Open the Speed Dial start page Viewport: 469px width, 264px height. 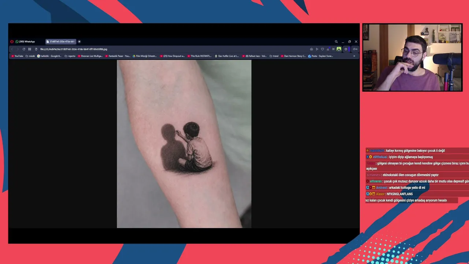click(30, 49)
